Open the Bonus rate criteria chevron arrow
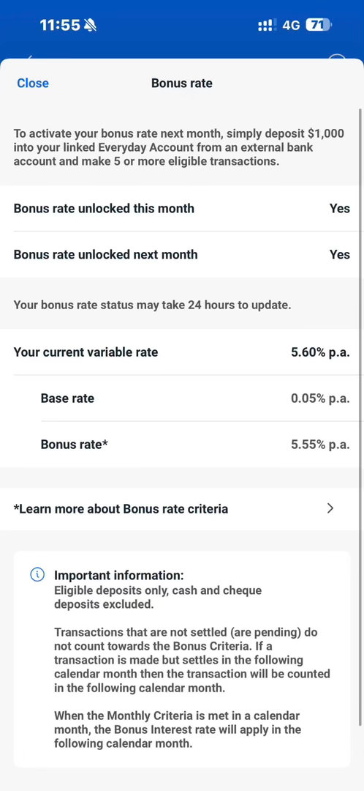The image size is (364, 791). tap(330, 508)
